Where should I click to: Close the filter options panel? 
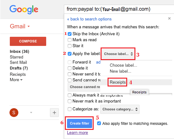point(169,18)
